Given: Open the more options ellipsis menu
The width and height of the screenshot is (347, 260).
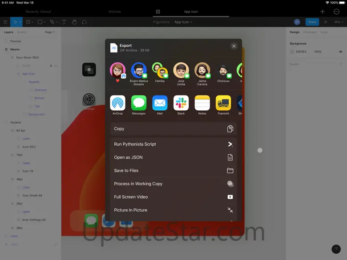Looking at the screenshot, I should pos(336,12).
